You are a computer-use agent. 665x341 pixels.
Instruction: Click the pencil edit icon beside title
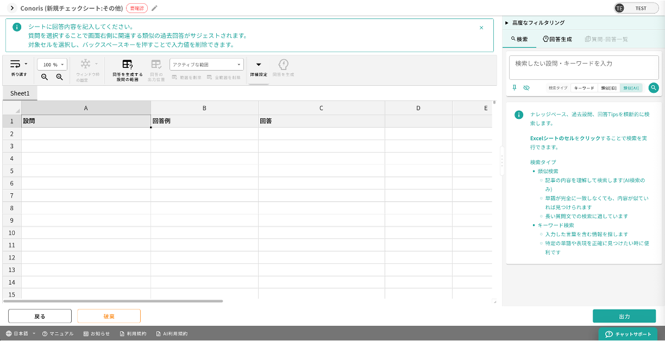[155, 8]
